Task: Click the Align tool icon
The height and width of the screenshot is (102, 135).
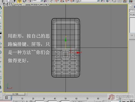Action: coord(108,1)
